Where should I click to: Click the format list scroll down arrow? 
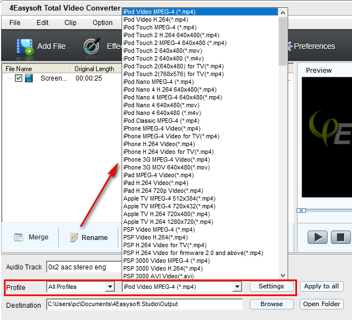tap(283, 276)
